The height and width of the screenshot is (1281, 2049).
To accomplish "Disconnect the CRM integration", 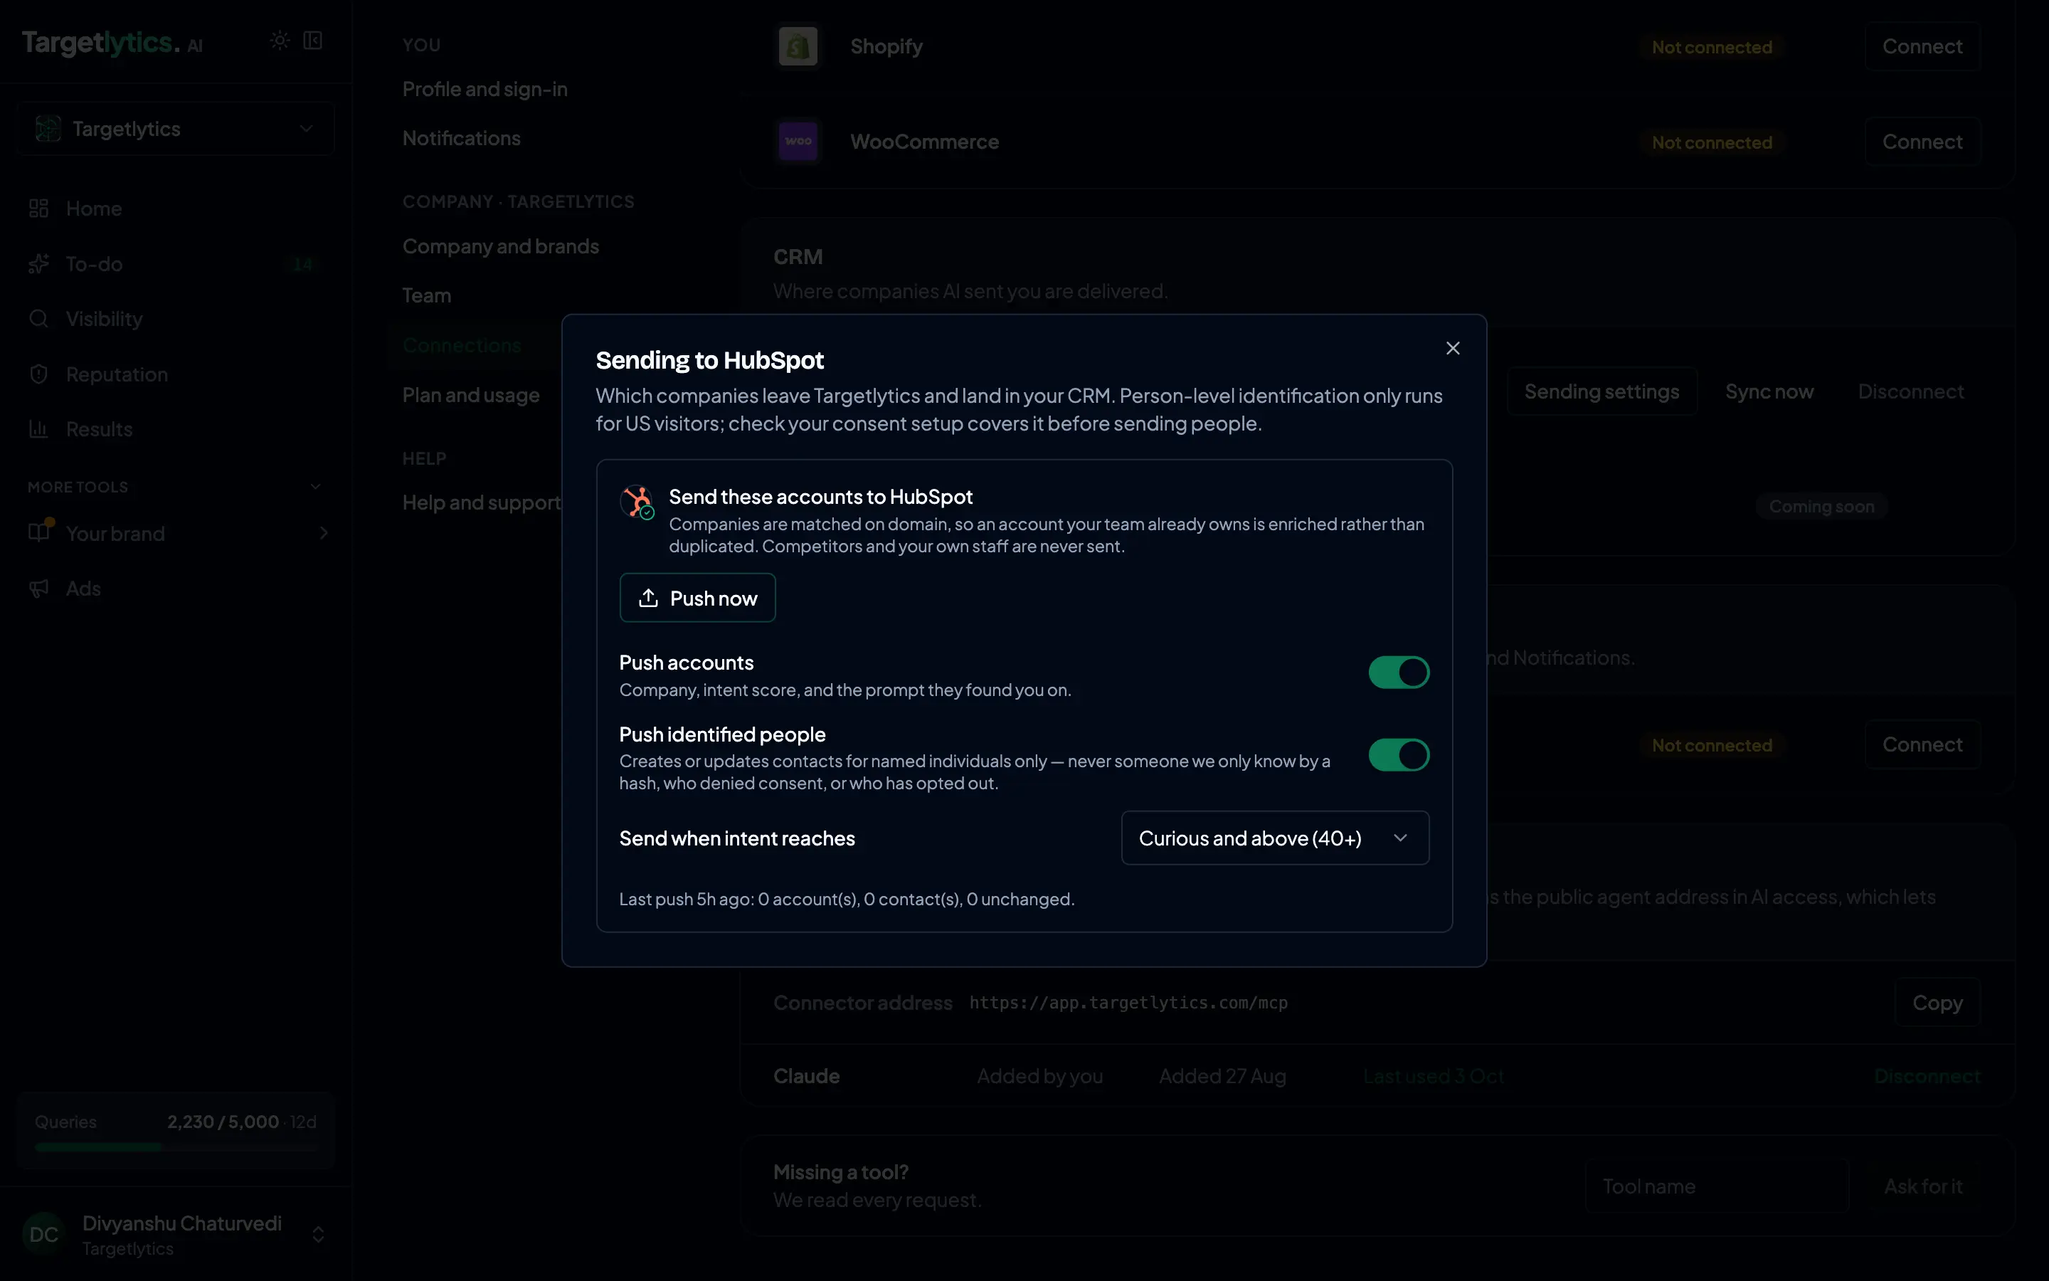I will click(1911, 391).
